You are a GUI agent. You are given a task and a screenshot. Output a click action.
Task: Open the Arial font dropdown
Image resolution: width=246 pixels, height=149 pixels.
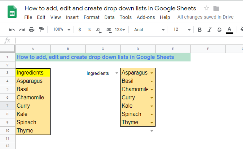[x=149, y=30]
